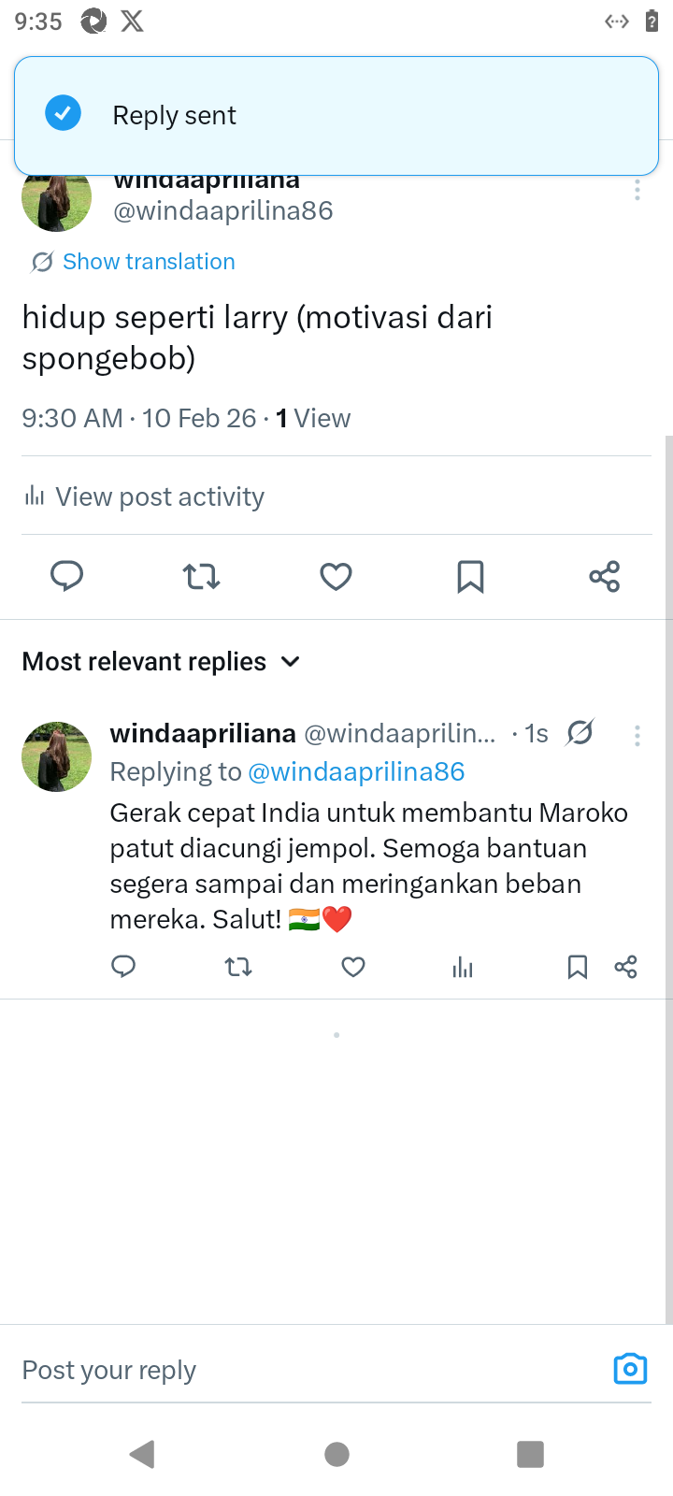Image resolution: width=673 pixels, height=1496 pixels.
Task: Repost the main post by windaapriliana
Action: [x=201, y=576]
